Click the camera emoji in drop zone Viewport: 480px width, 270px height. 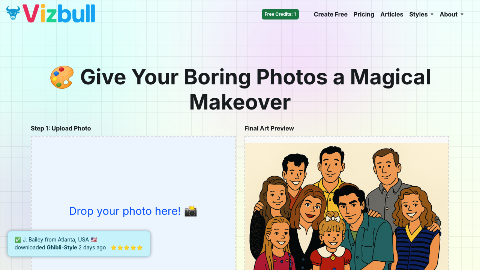pyautogui.click(x=190, y=211)
